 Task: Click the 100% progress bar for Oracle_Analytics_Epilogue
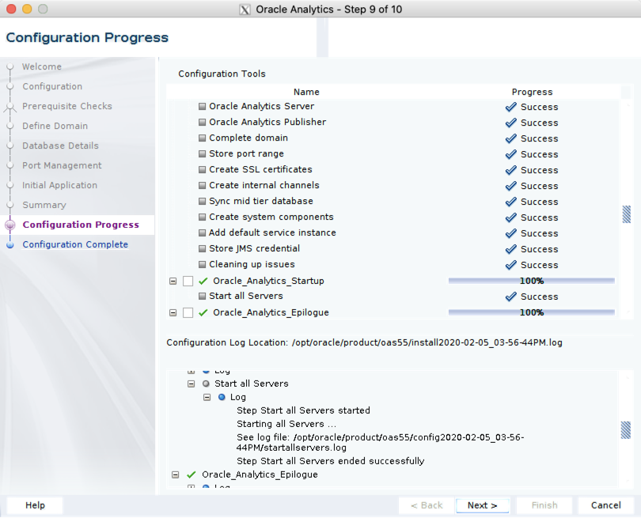coord(532,312)
